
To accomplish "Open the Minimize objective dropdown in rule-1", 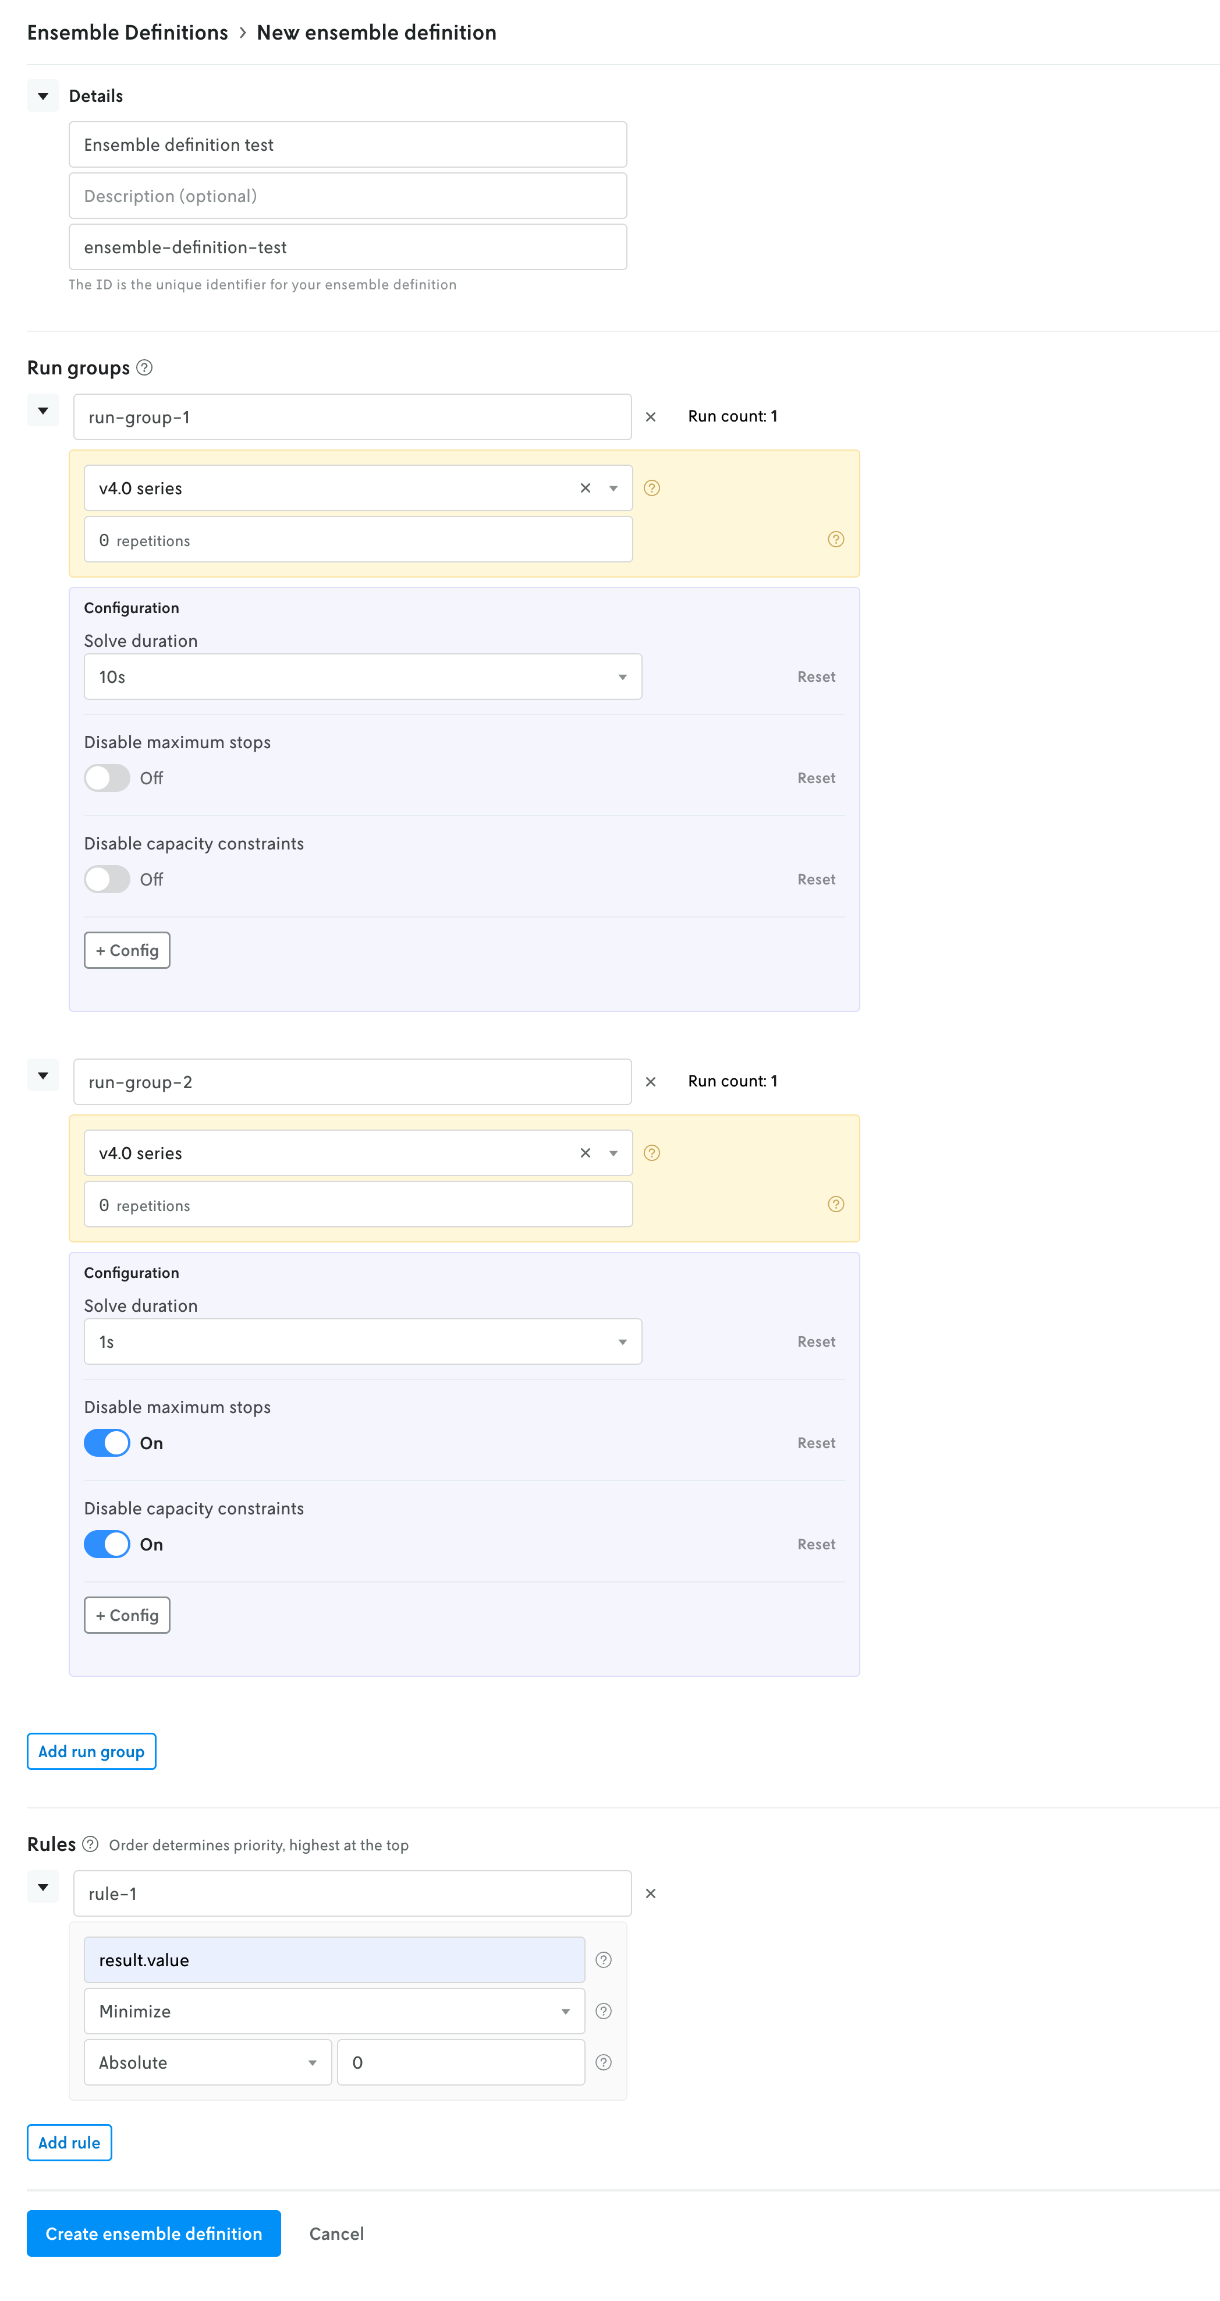I will [333, 2010].
